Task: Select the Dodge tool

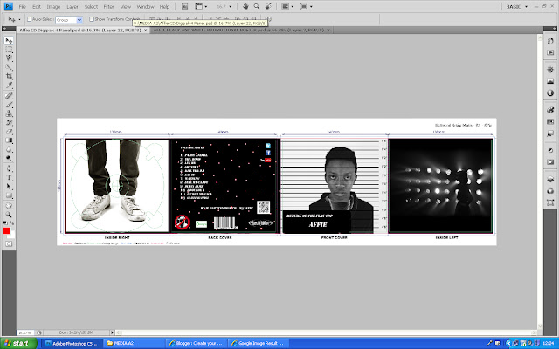Action: (9, 158)
